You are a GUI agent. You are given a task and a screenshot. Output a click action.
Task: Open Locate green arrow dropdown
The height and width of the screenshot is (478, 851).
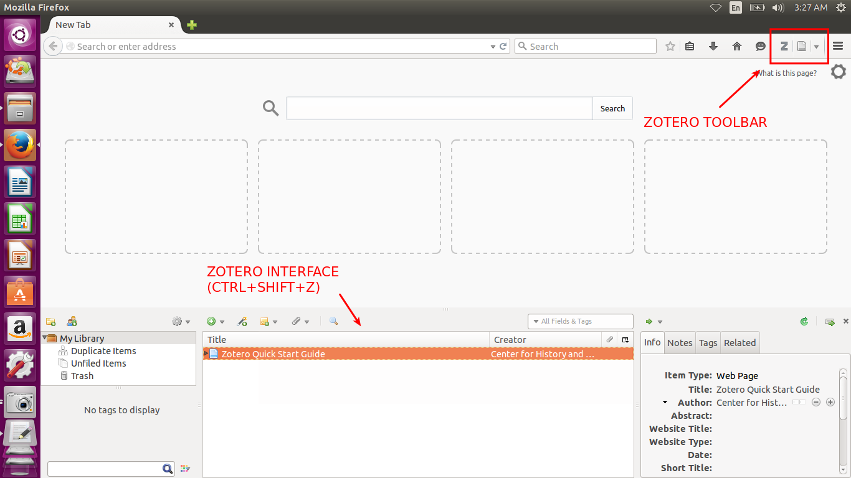pos(654,321)
